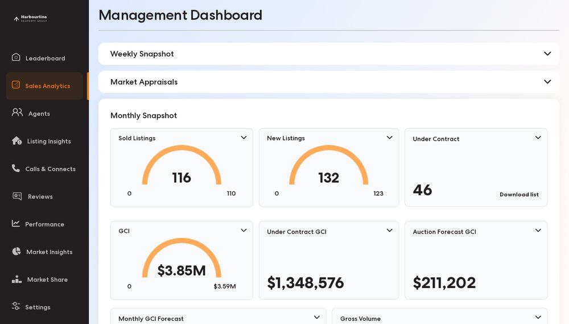
Task: Click the Performance line-chart icon
Action: [x=15, y=223]
